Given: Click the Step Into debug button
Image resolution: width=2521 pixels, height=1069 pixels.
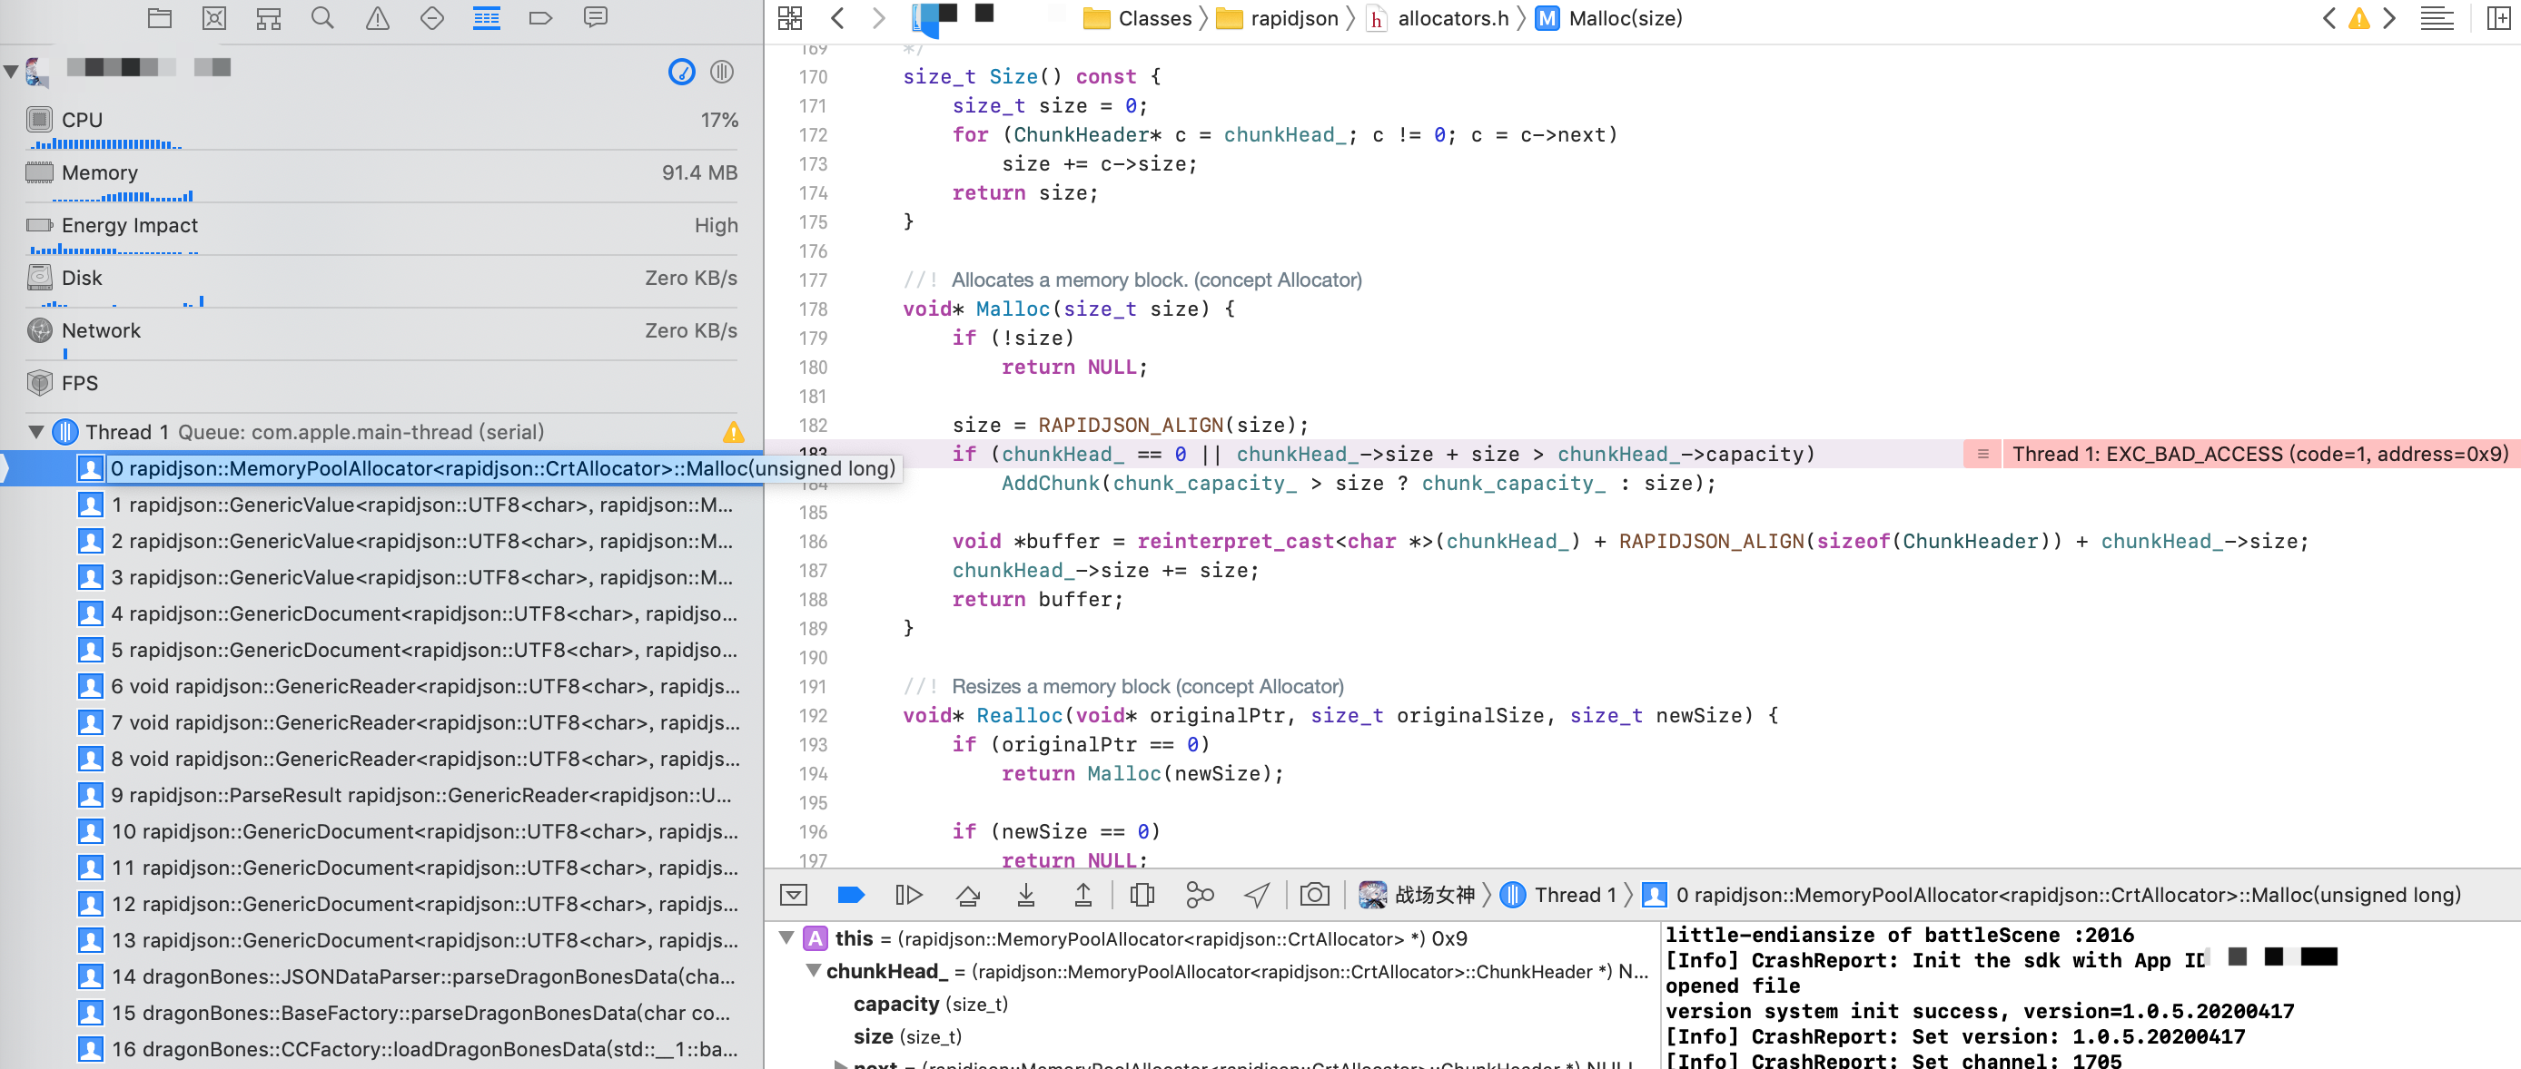Looking at the screenshot, I should pos(1025,895).
